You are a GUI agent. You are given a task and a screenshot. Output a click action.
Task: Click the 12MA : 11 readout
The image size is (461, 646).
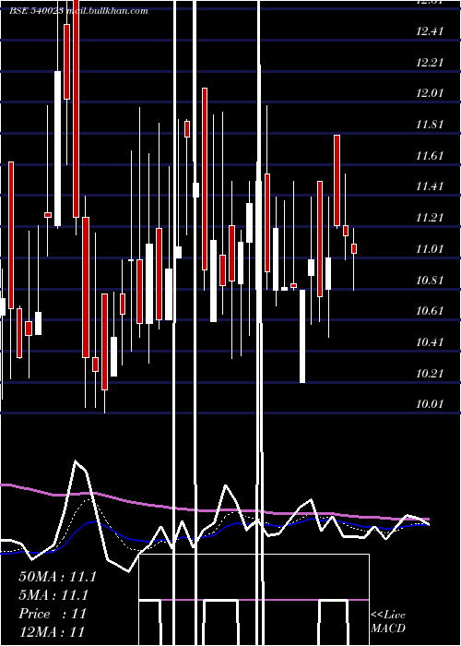pyautogui.click(x=52, y=631)
